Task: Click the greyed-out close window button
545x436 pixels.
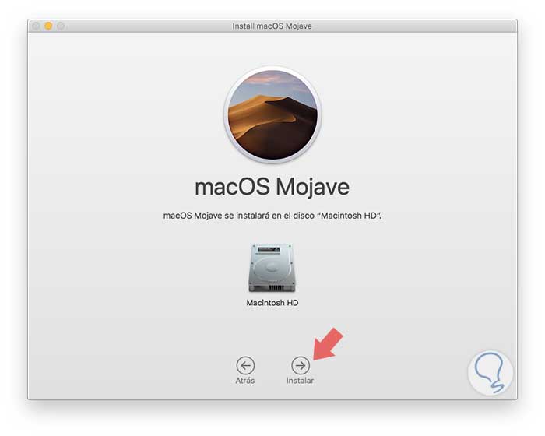Action: [36, 26]
